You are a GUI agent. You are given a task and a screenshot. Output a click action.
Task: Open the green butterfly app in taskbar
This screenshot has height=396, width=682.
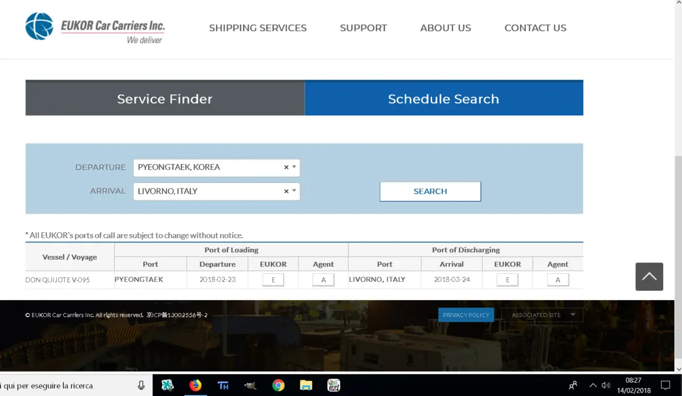168,385
